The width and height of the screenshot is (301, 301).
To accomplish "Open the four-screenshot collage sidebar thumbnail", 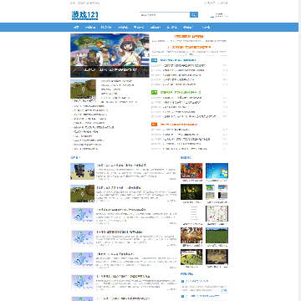I will (x=217, y=192).
